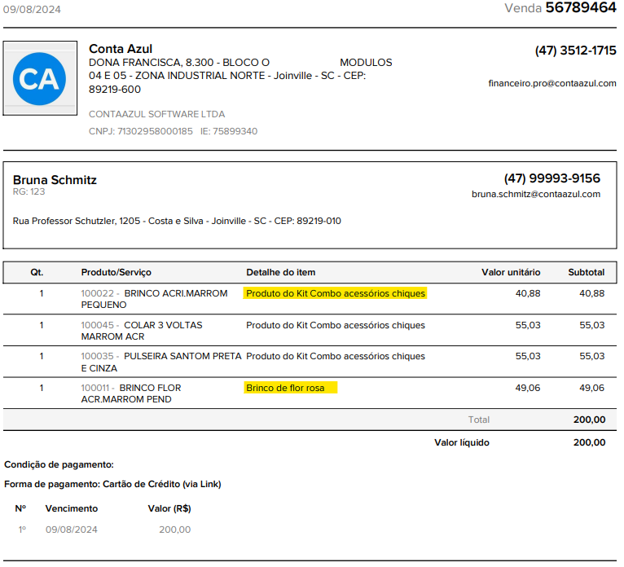Click customer phone (47) 99993-9156

point(552,178)
